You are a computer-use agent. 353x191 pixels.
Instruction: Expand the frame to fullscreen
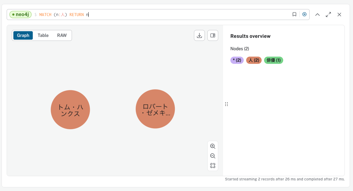click(x=328, y=15)
